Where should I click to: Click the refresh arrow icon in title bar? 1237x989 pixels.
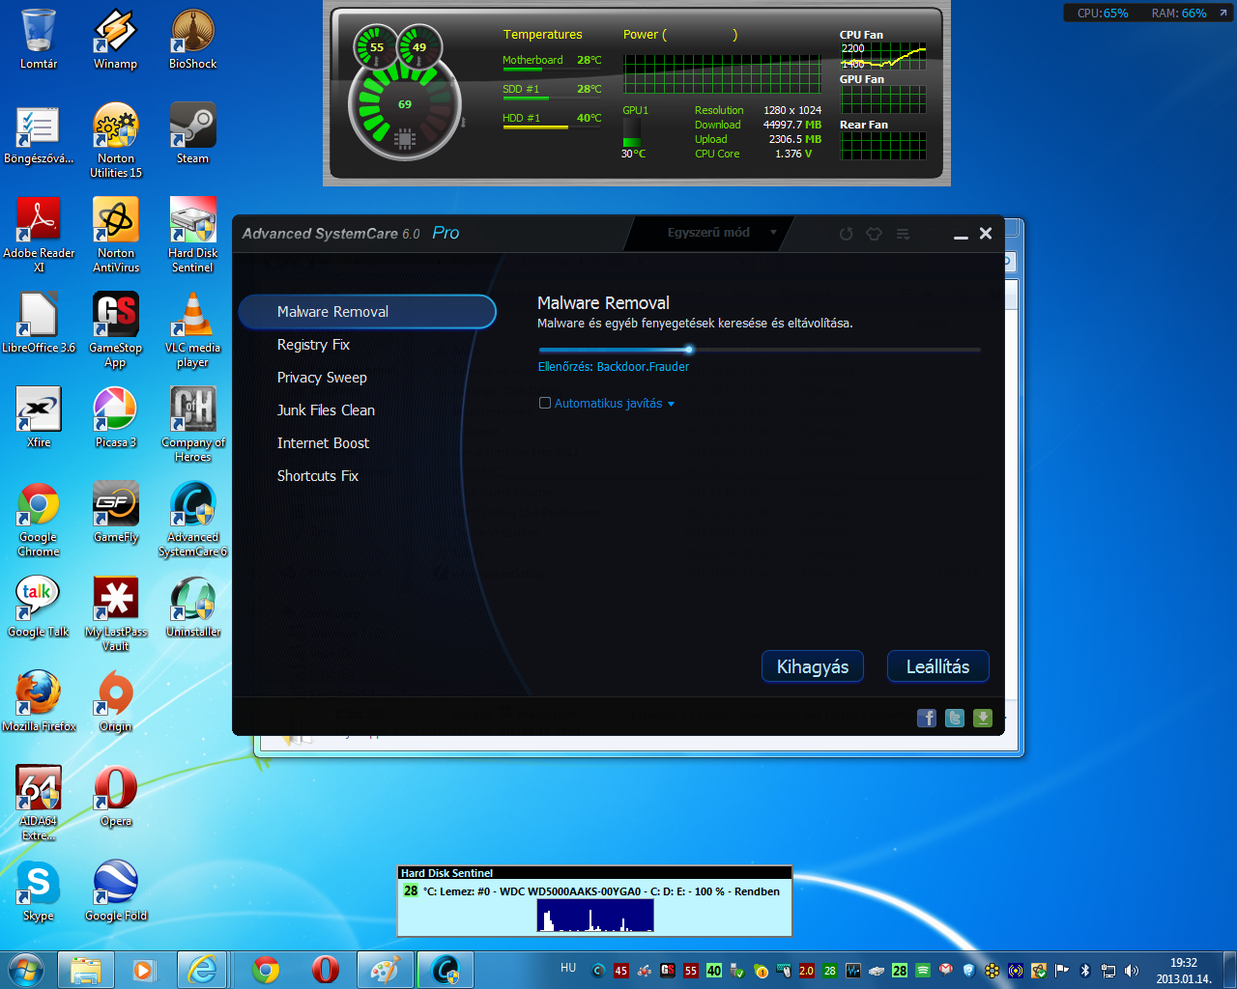846,234
